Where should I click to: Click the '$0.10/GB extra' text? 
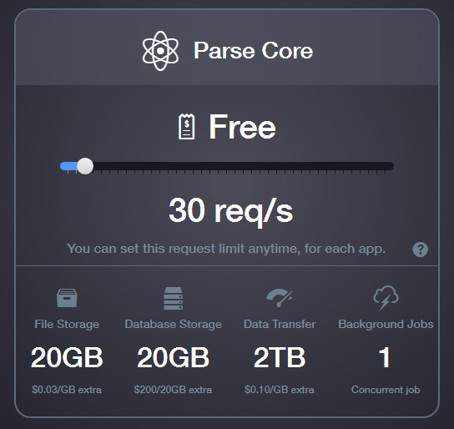(x=280, y=390)
